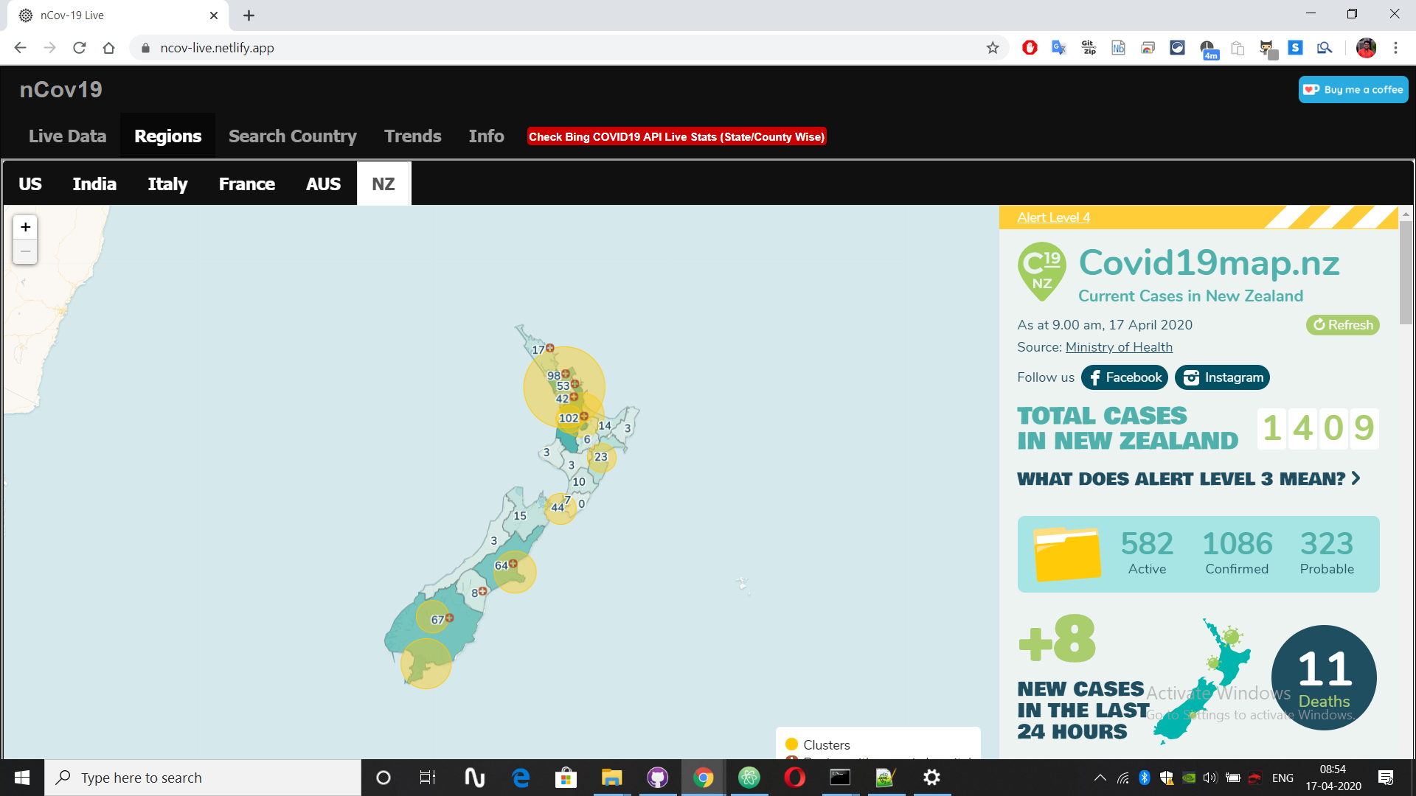Switch to the Trends tab

pyautogui.click(x=412, y=136)
